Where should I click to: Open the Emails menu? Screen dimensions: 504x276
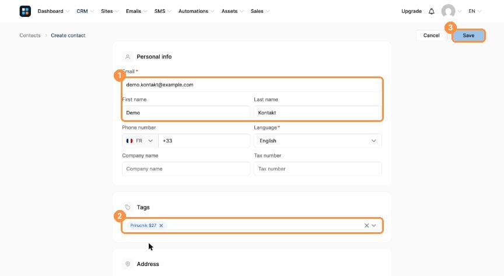click(x=136, y=11)
